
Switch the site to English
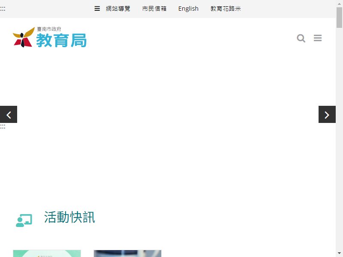pyautogui.click(x=188, y=9)
